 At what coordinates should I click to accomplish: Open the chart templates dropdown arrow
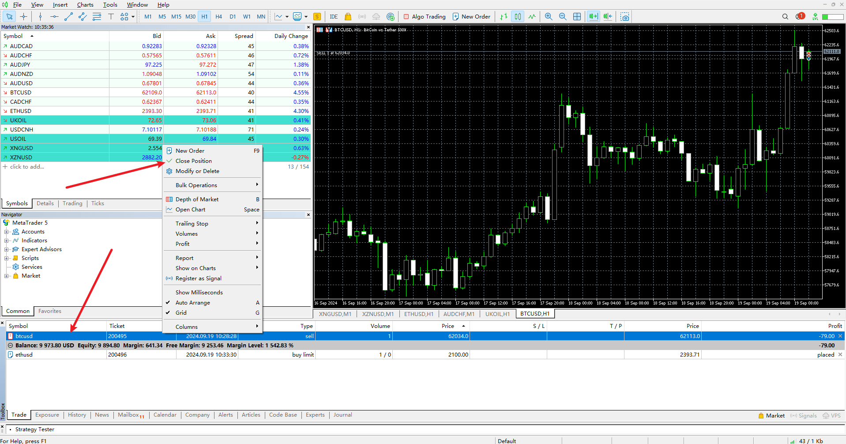coord(306,17)
